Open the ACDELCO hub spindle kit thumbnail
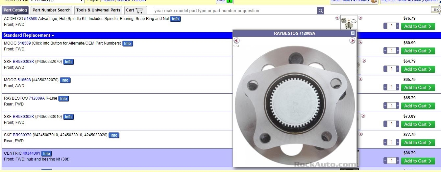441x172 pixels. [349, 22]
